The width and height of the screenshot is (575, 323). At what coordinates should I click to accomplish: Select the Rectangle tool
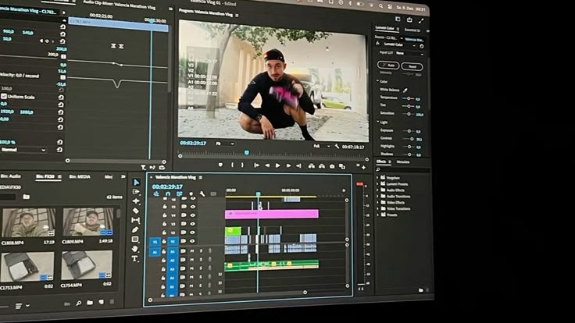pos(135,240)
